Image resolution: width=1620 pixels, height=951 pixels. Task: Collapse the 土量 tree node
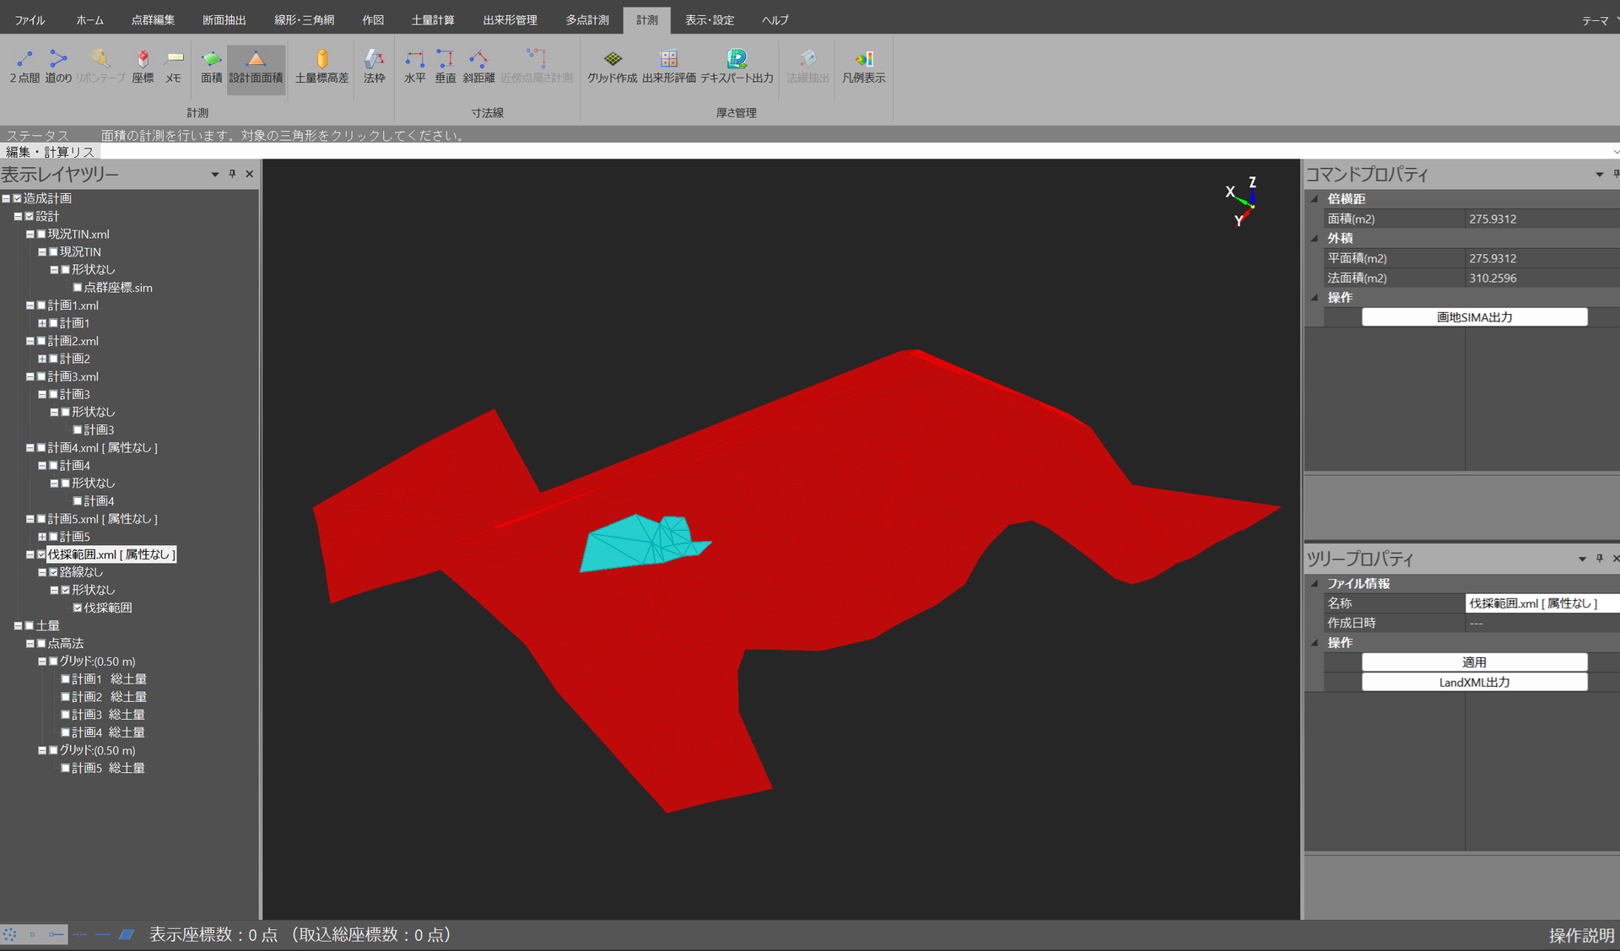[x=18, y=626]
